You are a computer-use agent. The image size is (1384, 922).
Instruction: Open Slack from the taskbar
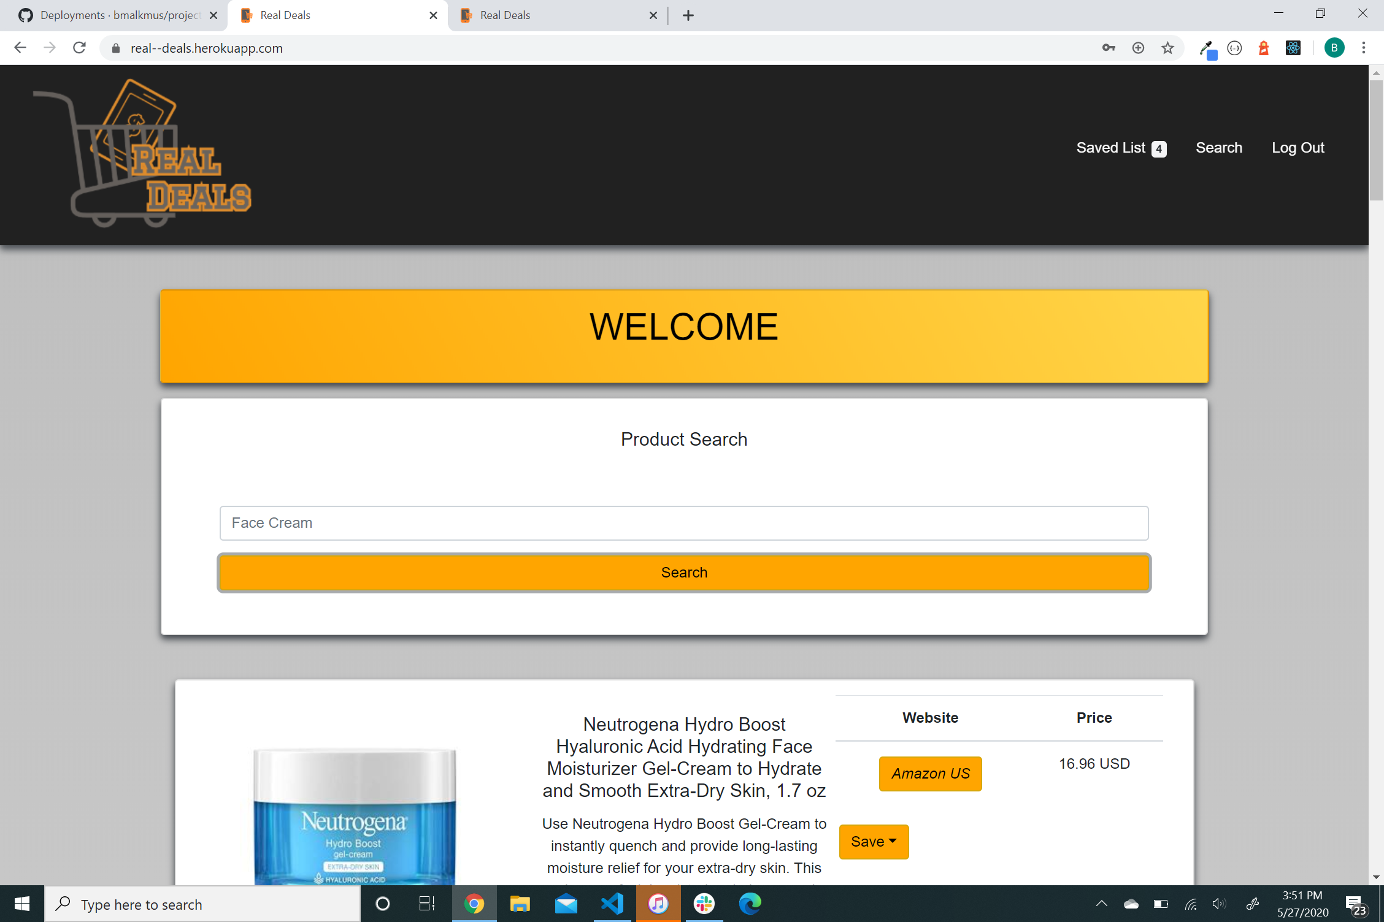pos(704,904)
